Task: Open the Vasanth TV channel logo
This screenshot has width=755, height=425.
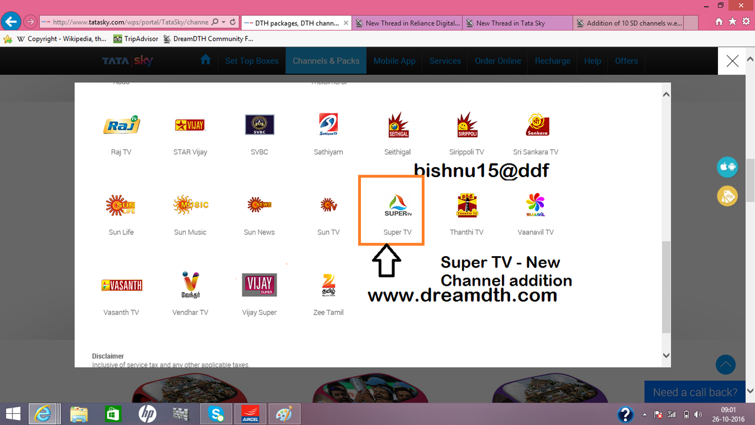Action: tap(122, 286)
